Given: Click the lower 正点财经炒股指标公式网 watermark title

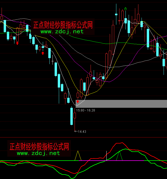Looking at the screenshot, I should (x=39, y=146).
